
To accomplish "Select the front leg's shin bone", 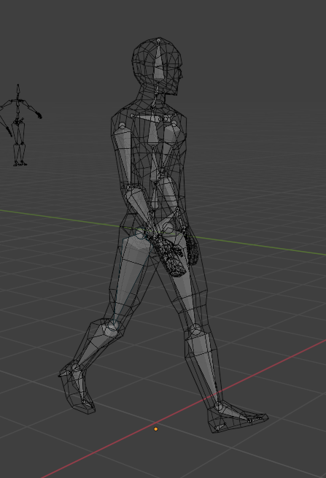I will pos(206,367).
